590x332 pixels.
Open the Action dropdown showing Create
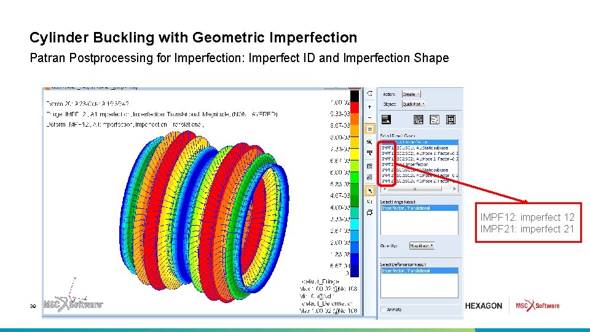click(x=411, y=94)
